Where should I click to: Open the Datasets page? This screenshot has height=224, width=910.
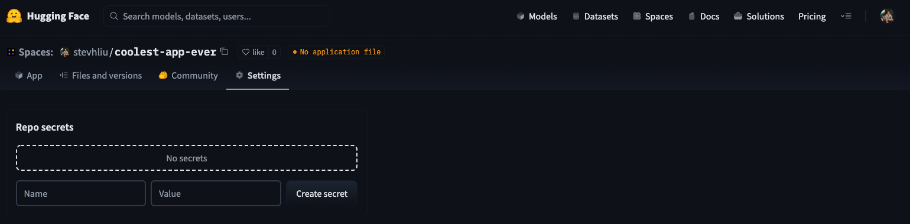595,17
